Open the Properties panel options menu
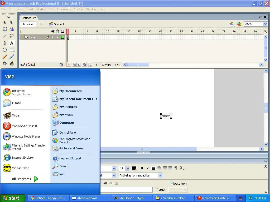Screen dimensions: 270x202 [265, 161]
